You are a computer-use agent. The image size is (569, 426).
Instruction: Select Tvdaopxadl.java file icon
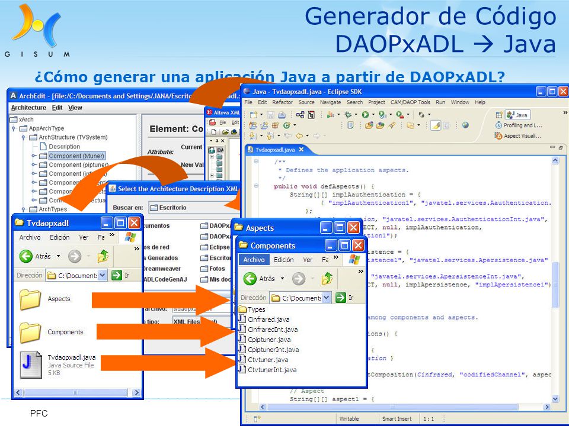31,365
